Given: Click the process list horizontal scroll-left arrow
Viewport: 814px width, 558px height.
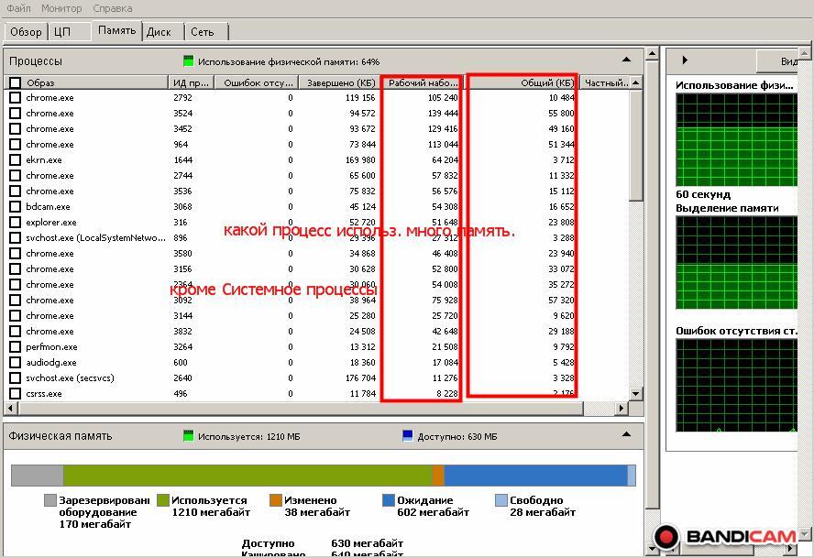Looking at the screenshot, I should point(11,409).
